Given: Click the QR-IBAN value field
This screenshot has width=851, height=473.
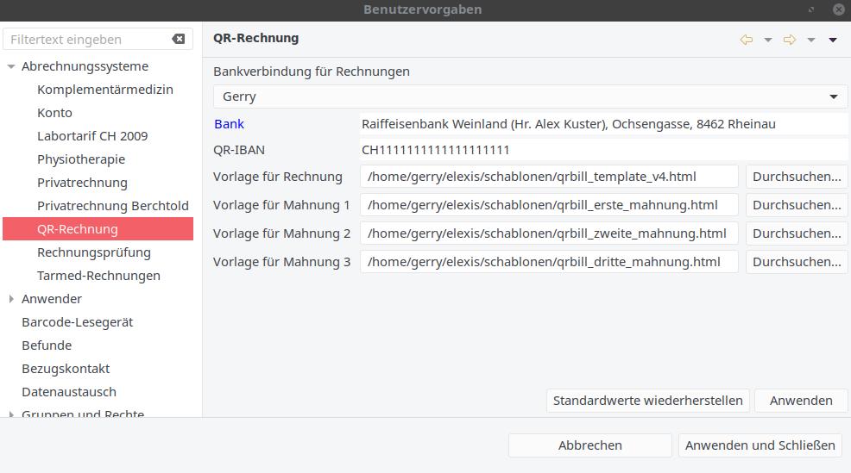Looking at the screenshot, I should click(603, 150).
